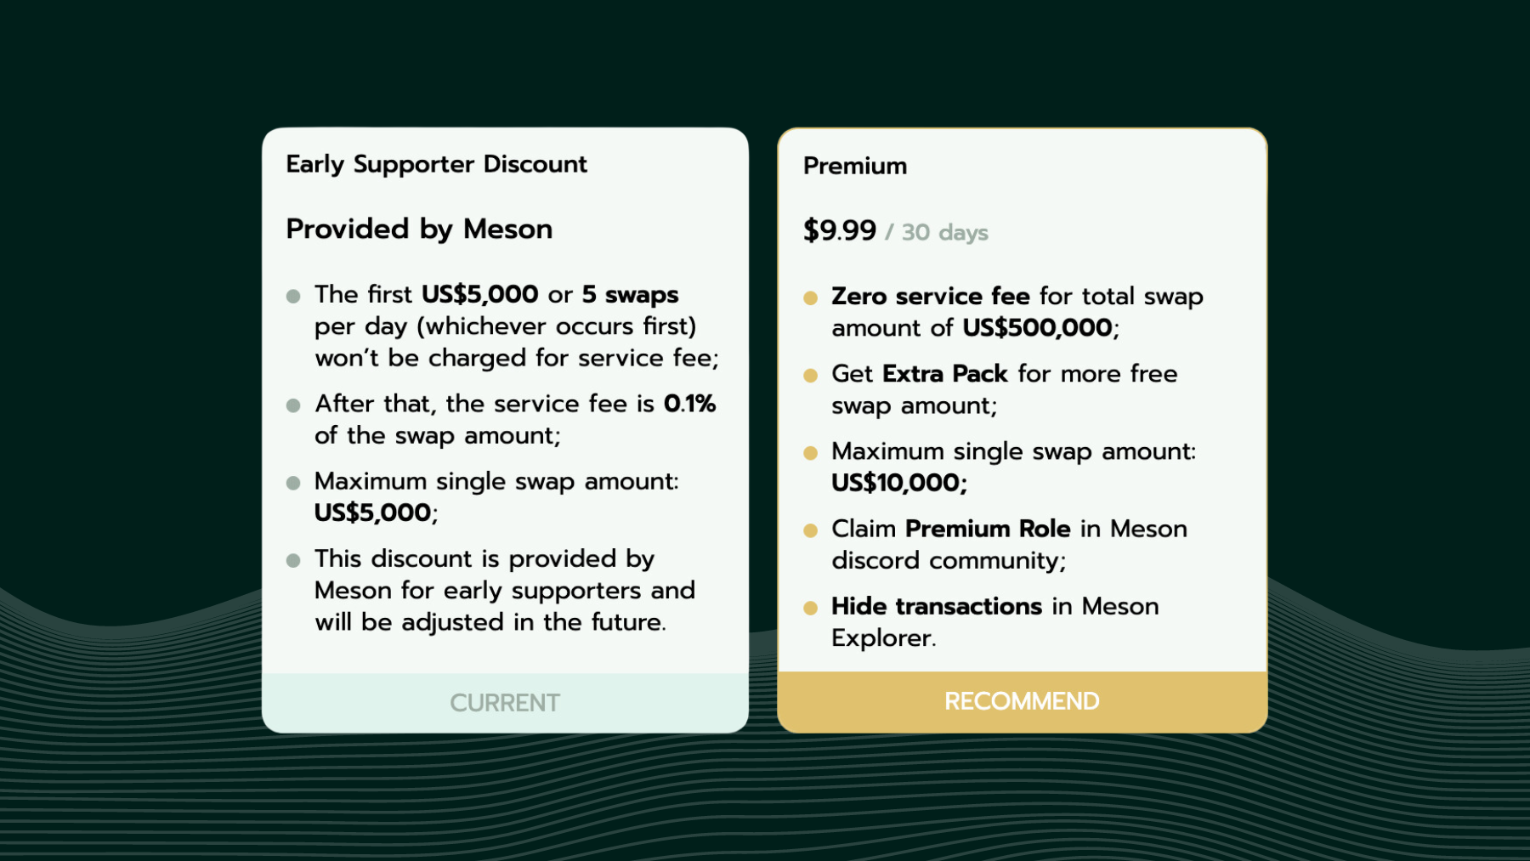This screenshot has width=1530, height=861.
Task: Select the 'Early Supporter Discount' card title
Action: point(436,164)
